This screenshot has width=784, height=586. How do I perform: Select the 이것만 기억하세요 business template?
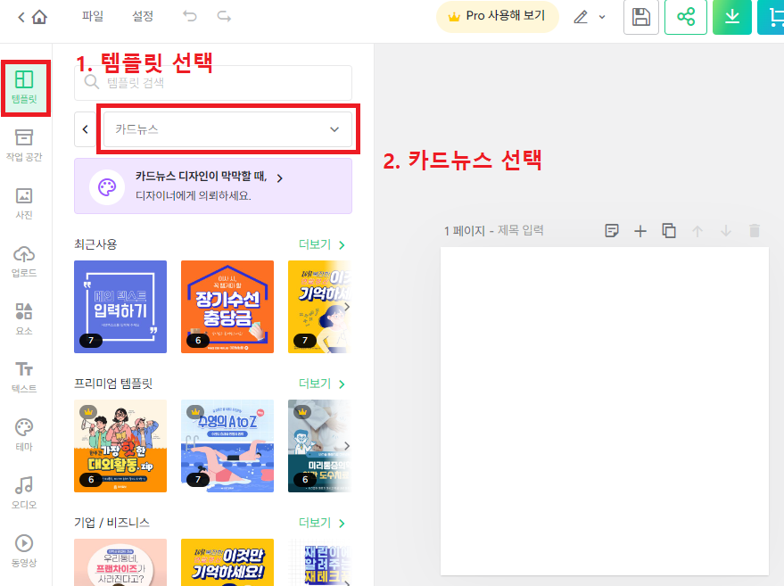pyautogui.click(x=227, y=562)
